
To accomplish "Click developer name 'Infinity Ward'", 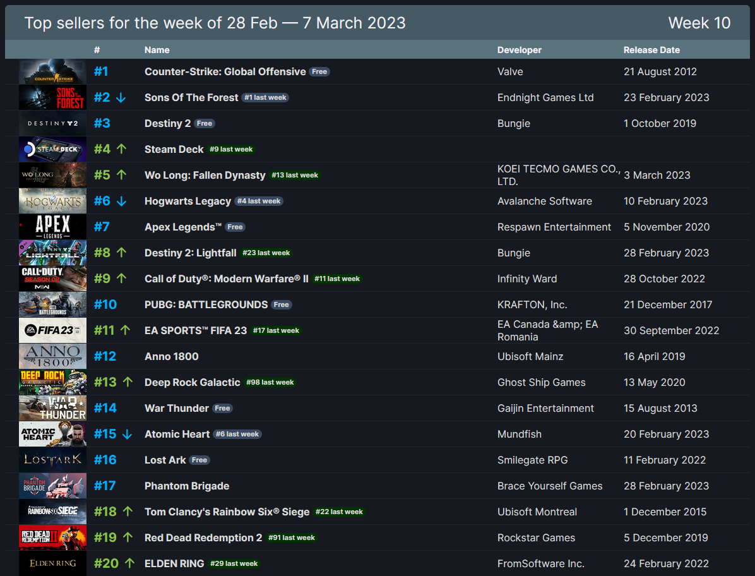I will tap(526, 279).
